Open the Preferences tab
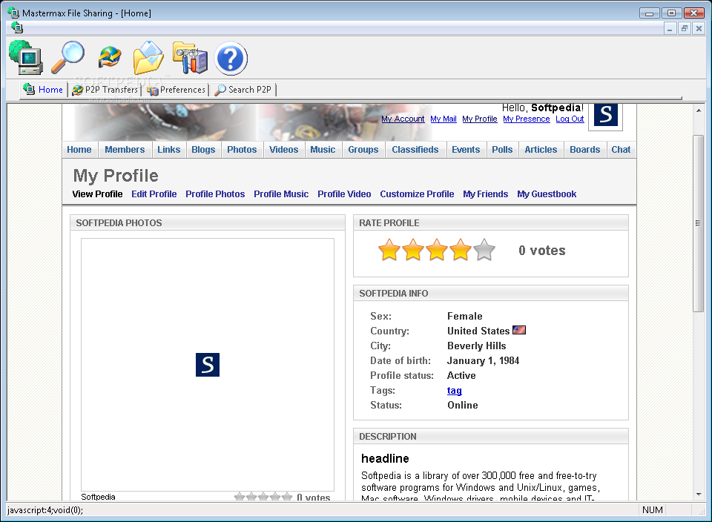The image size is (712, 522). pos(177,90)
